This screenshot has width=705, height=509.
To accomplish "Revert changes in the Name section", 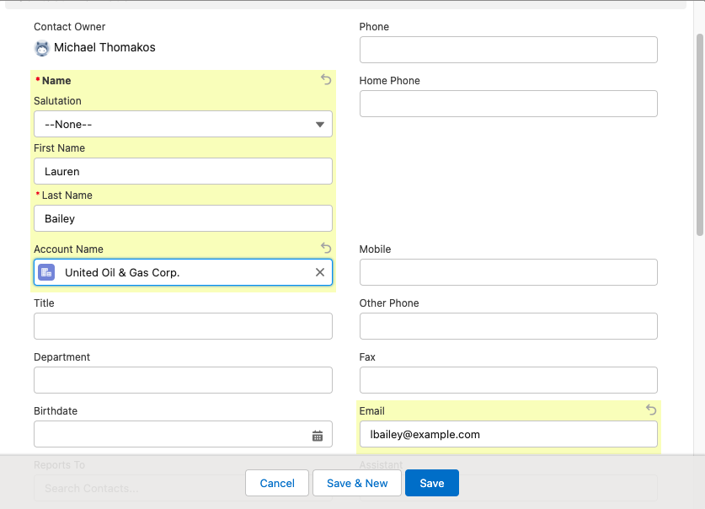I will 326,80.
